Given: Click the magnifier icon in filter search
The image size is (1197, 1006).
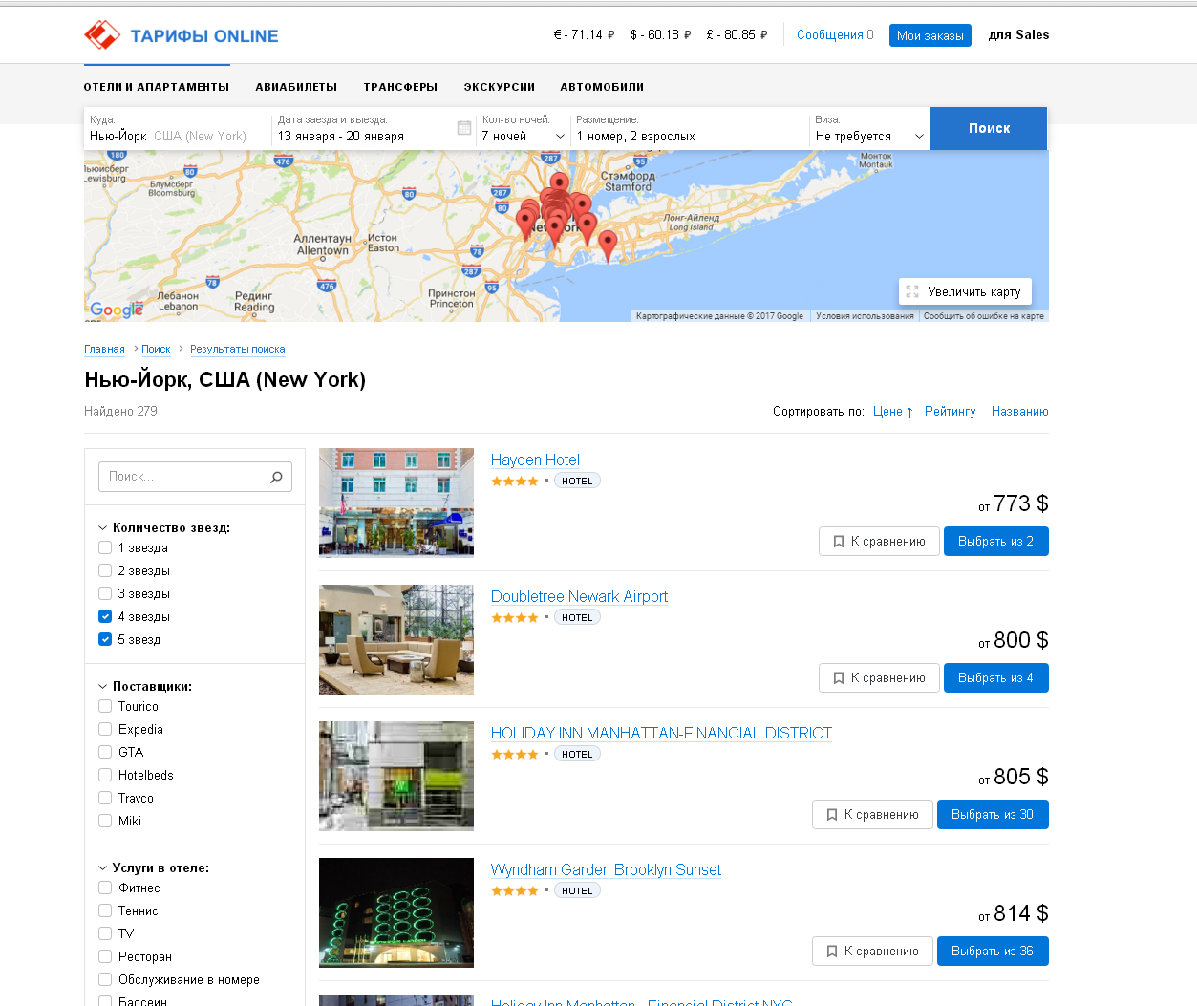Looking at the screenshot, I should (276, 477).
